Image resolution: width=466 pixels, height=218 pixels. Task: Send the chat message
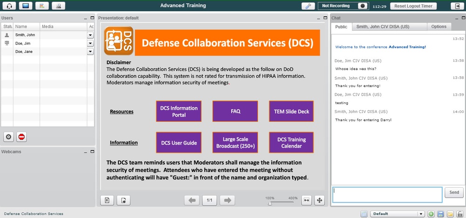coord(454,192)
